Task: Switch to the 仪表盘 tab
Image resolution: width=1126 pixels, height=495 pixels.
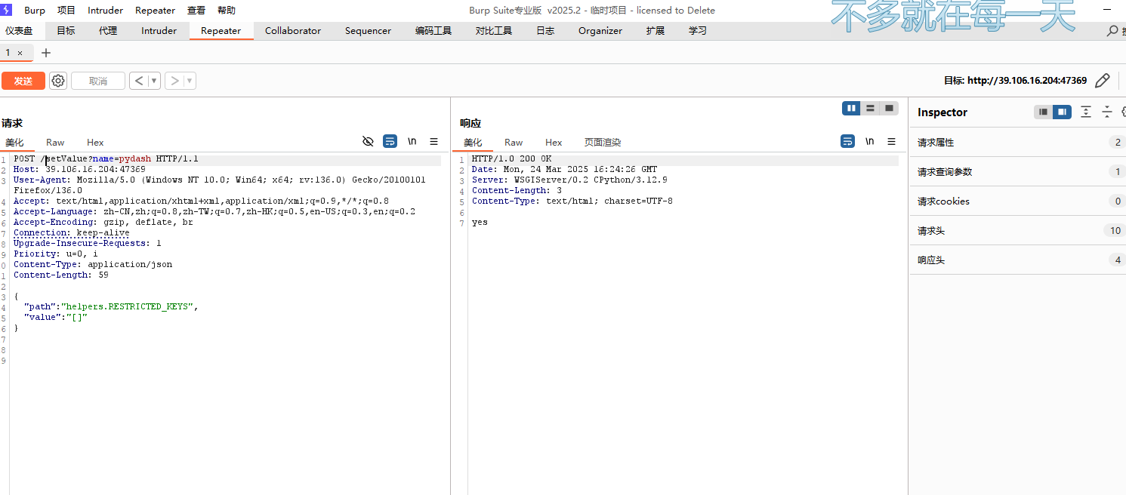Action: [x=19, y=31]
